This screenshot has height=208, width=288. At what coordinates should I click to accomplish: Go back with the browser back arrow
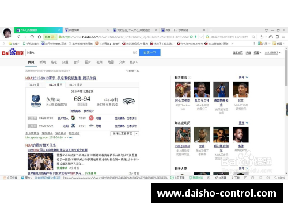coord(18,37)
